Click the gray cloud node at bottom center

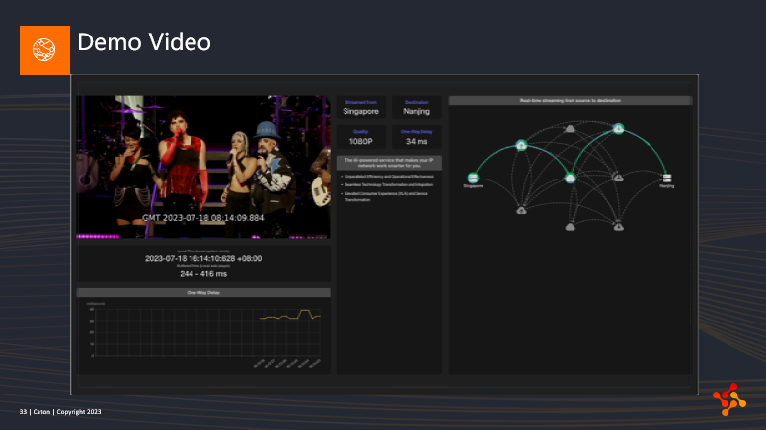(x=570, y=227)
